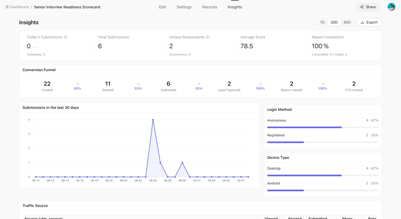Click the Device Type heading
401x219 pixels.
coord(278,157)
